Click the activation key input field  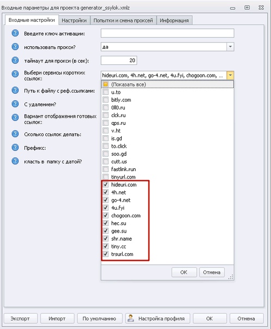point(167,33)
